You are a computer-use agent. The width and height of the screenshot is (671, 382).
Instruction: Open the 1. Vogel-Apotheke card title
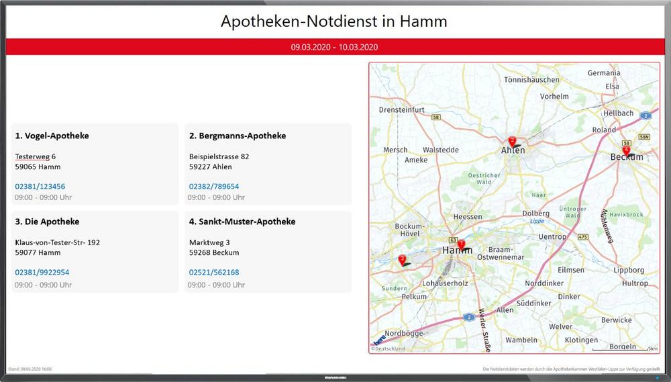point(52,136)
